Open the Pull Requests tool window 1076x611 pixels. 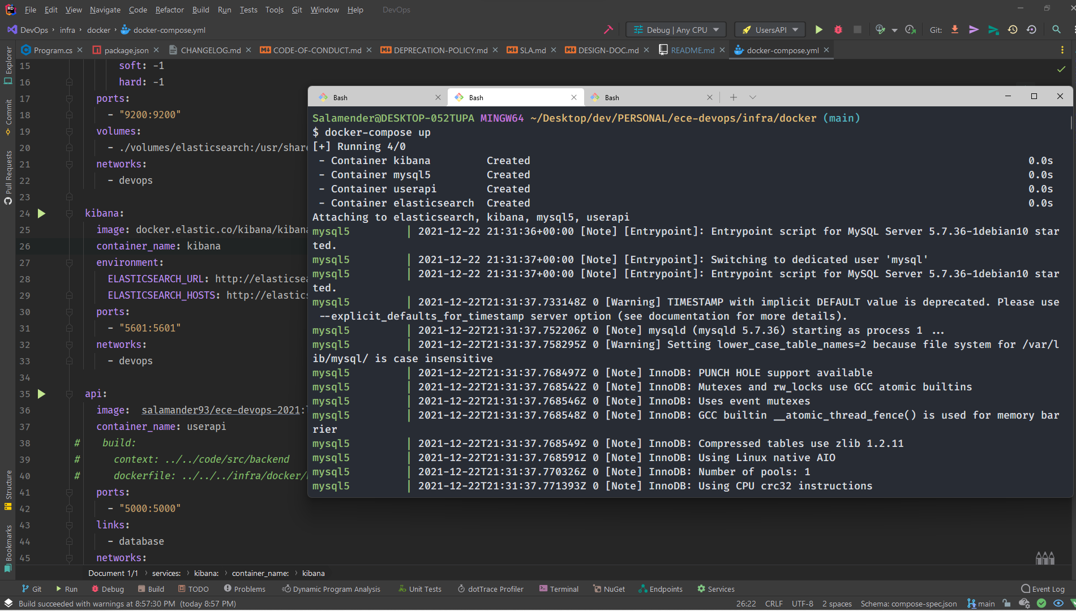click(x=8, y=178)
